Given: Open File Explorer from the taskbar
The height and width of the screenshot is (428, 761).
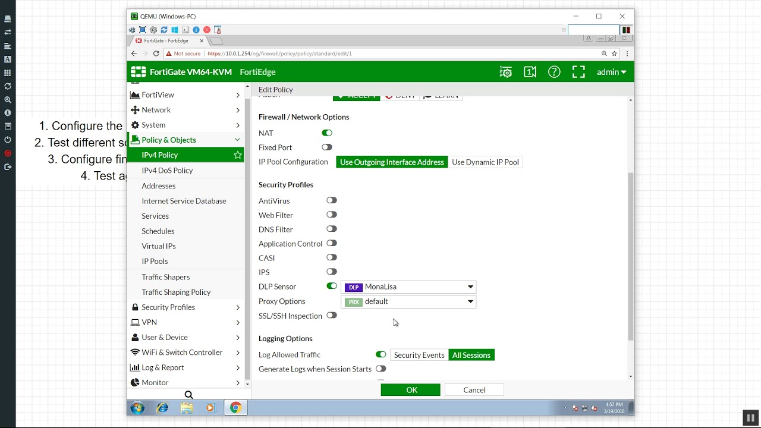Looking at the screenshot, I should click(x=187, y=408).
